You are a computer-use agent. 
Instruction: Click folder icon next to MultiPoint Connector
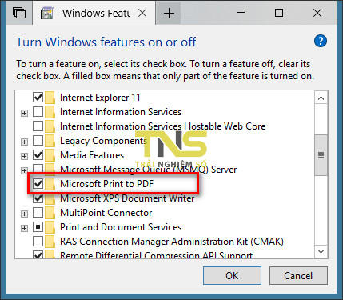[x=50, y=213]
